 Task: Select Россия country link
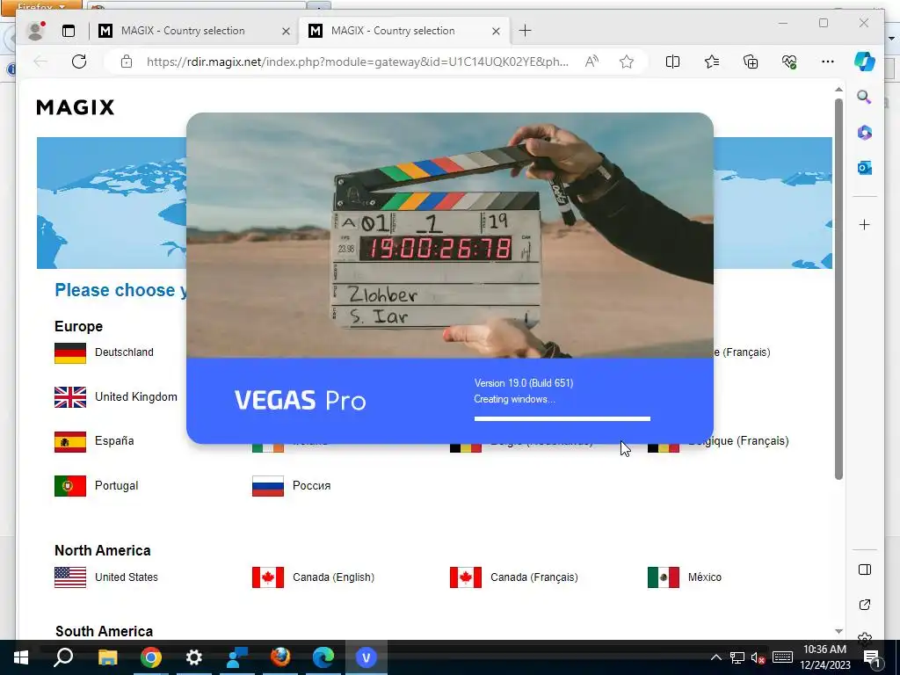tap(312, 485)
